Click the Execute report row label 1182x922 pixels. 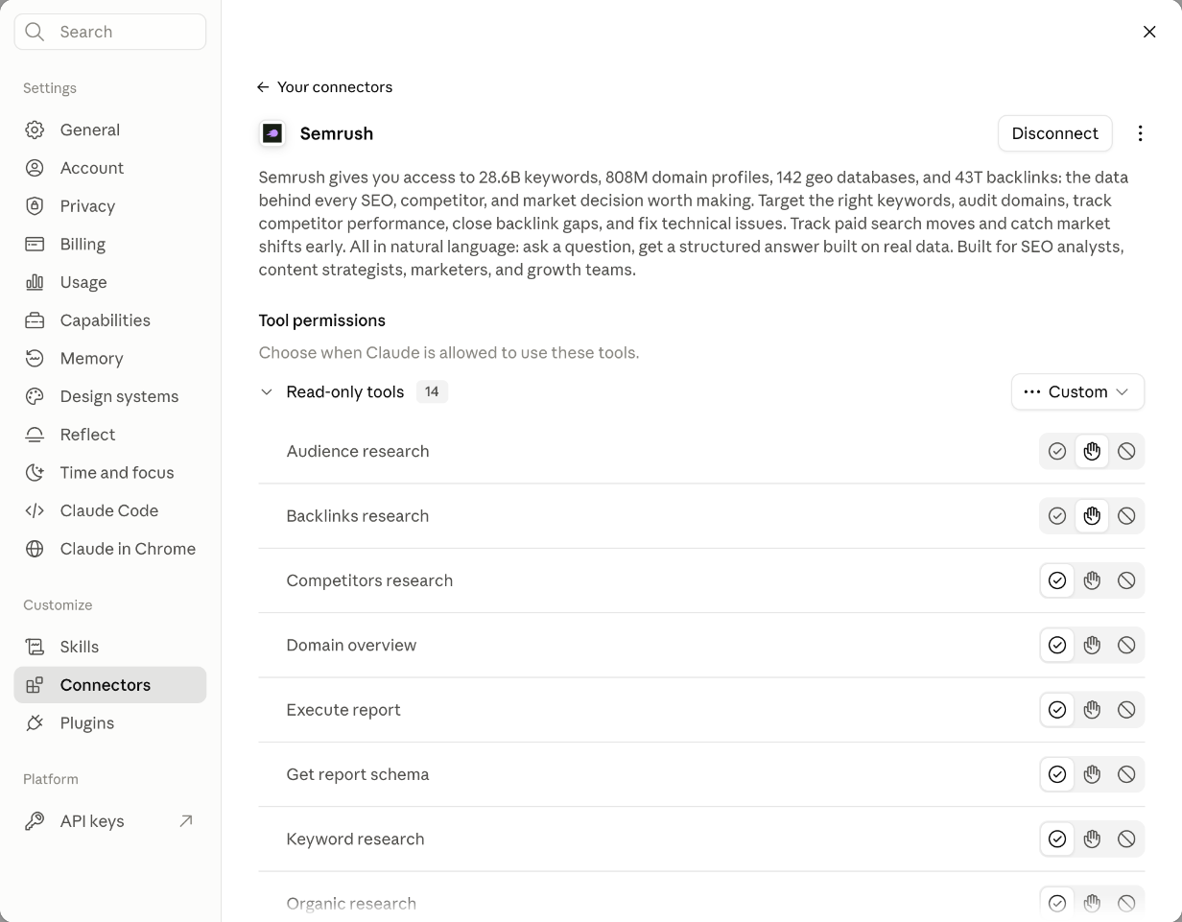coord(343,710)
